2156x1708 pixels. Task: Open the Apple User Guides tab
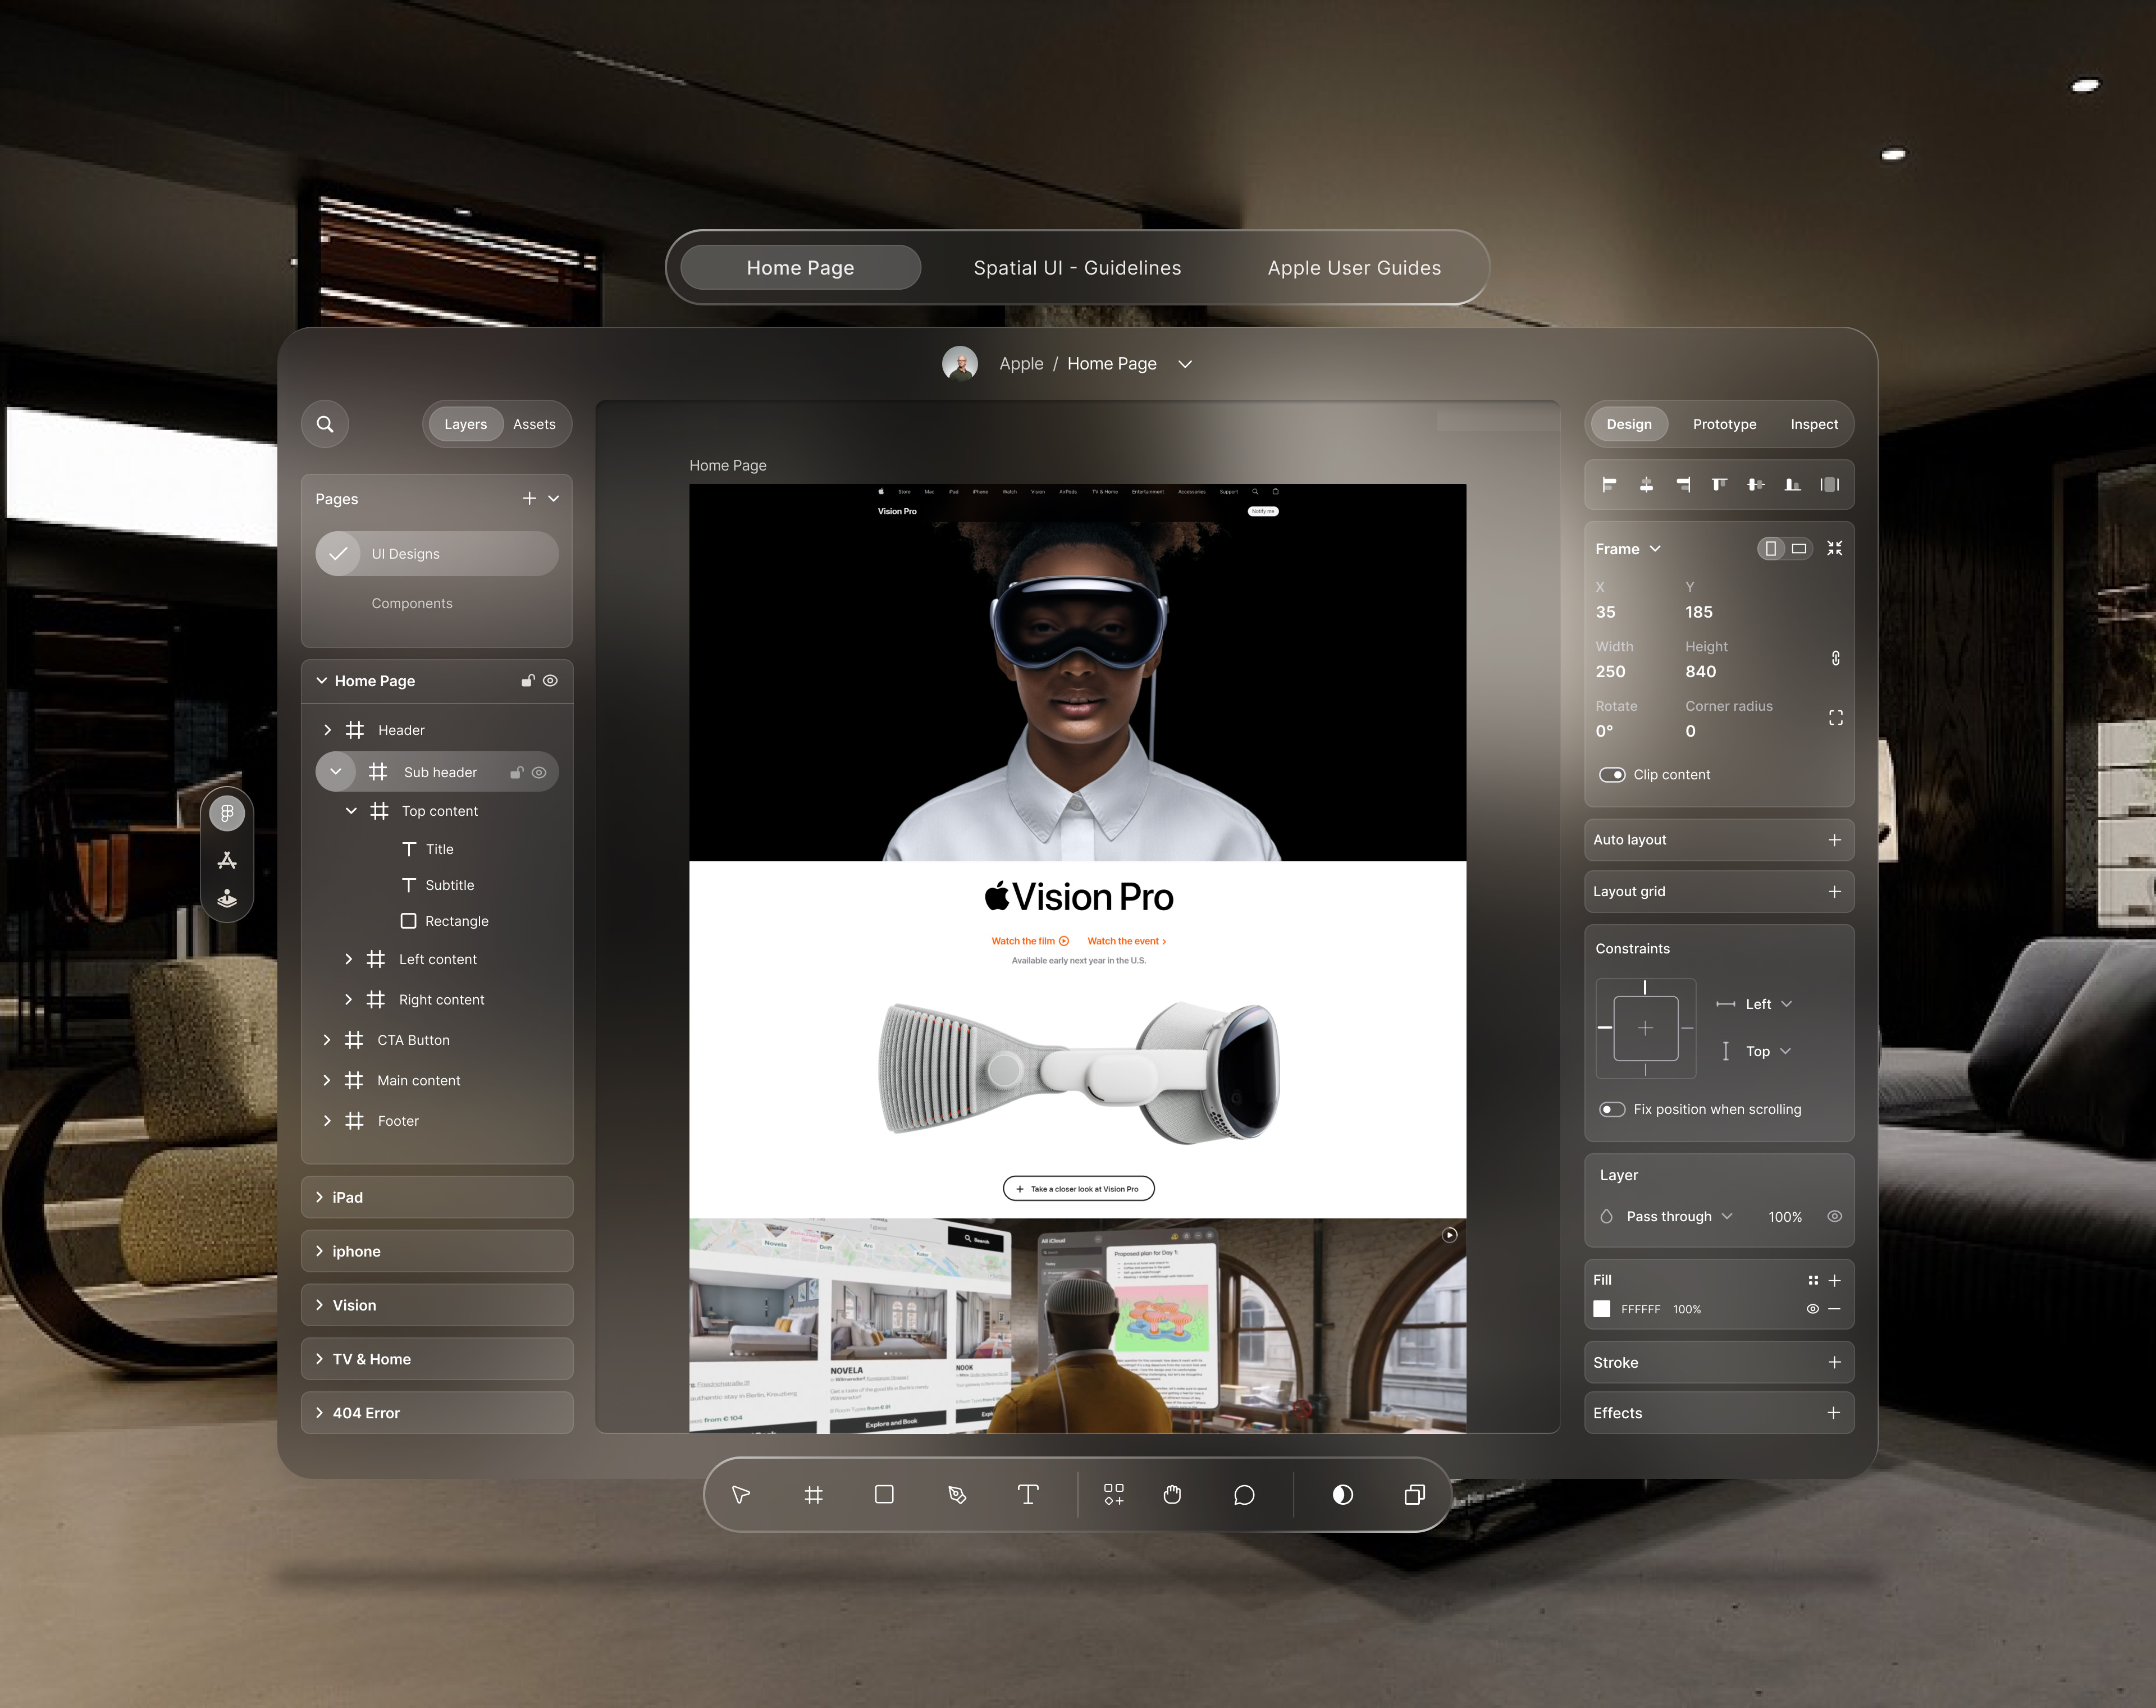1354,267
